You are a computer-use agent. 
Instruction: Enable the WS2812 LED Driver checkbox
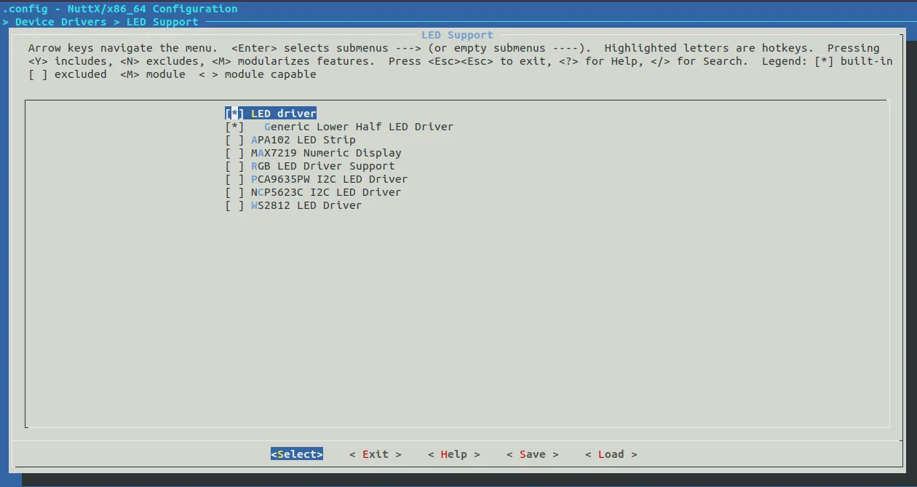point(234,205)
